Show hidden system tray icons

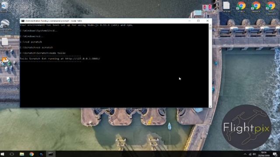click(245, 154)
